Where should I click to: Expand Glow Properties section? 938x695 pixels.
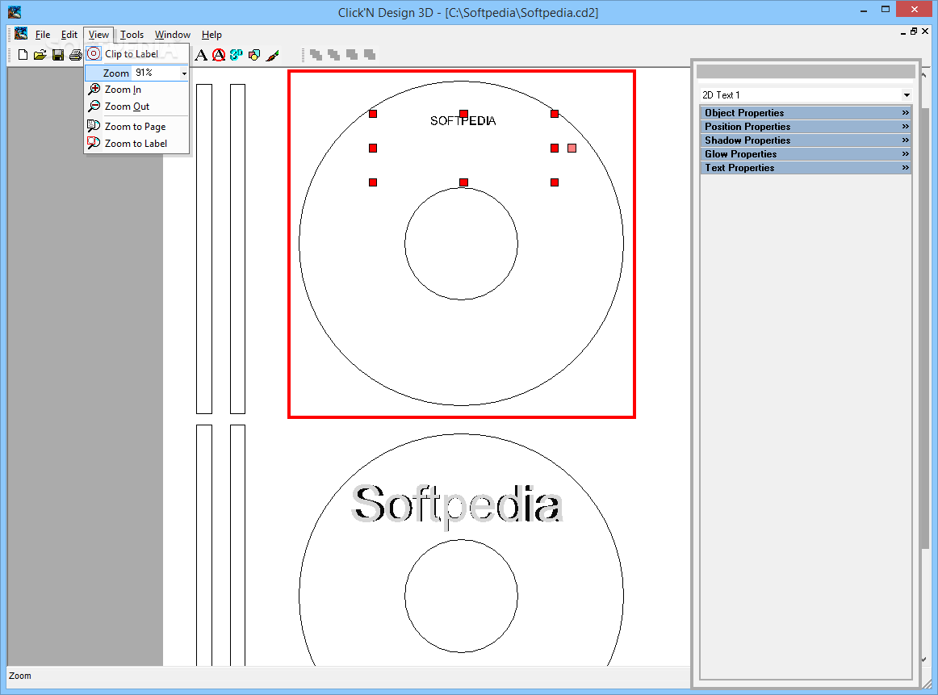point(806,153)
